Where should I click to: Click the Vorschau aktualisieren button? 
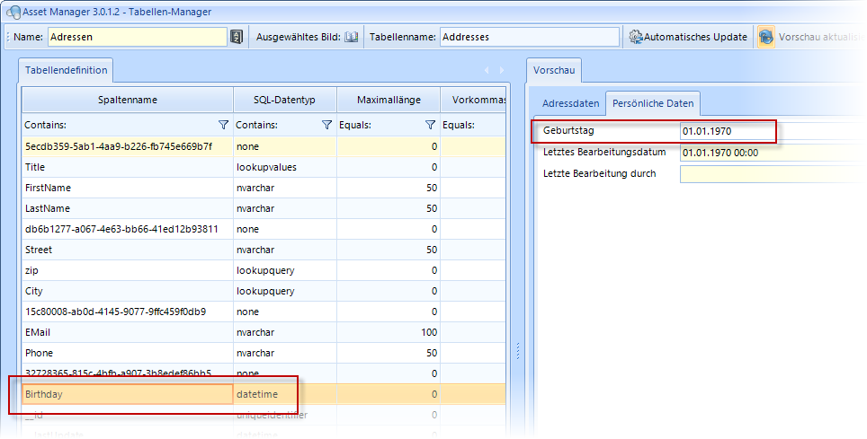coord(812,37)
